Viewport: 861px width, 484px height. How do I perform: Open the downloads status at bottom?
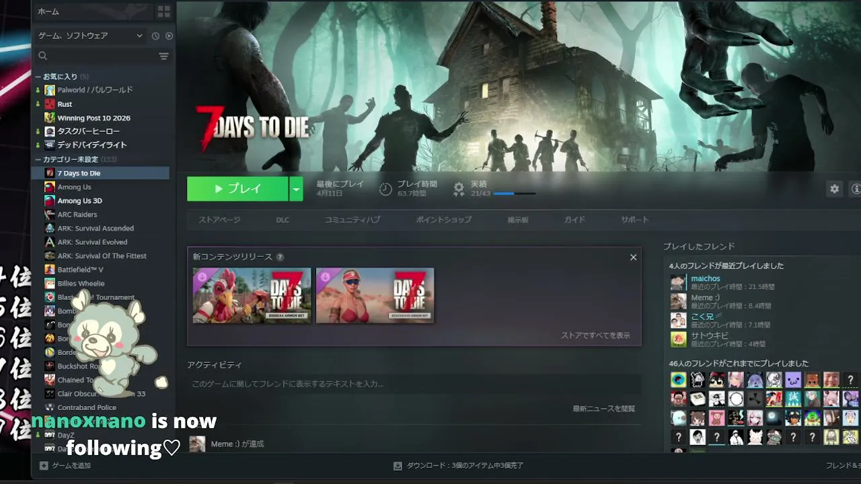tap(458, 465)
